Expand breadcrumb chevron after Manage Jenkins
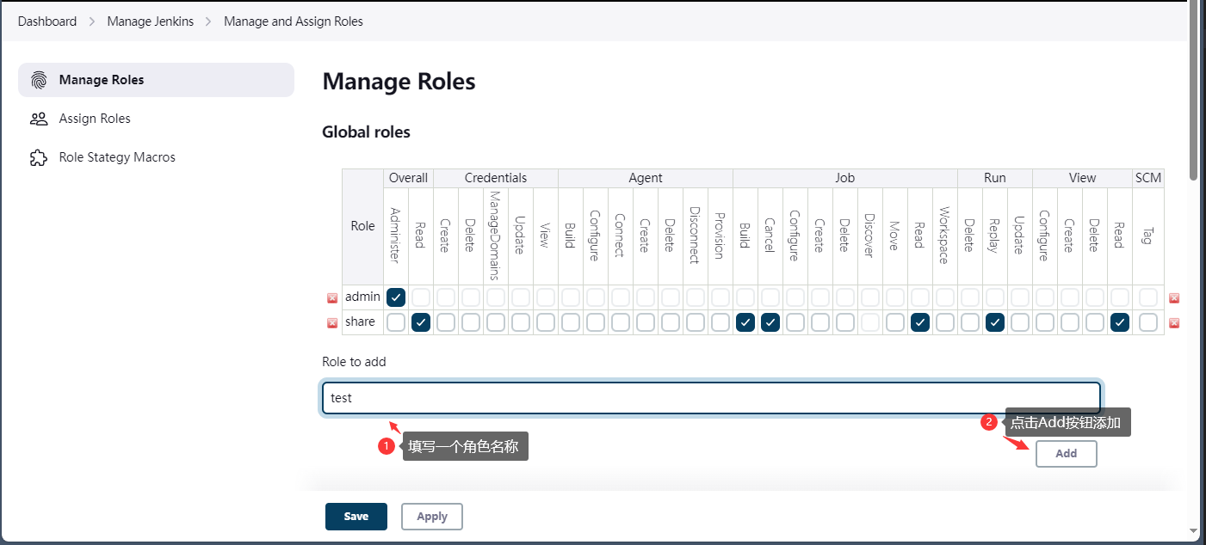 click(208, 21)
